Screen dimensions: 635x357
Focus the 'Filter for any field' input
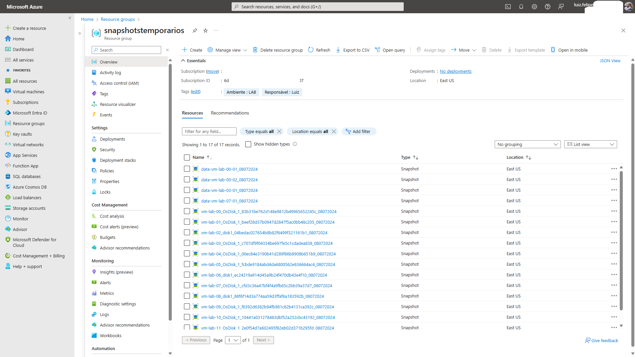coord(209,131)
